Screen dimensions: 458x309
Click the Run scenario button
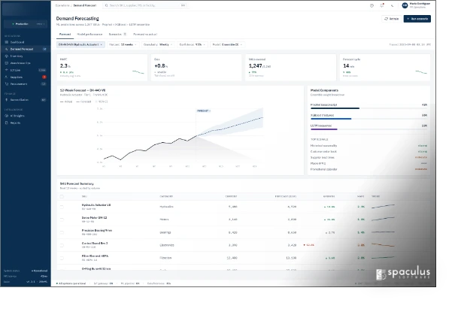pos(417,19)
